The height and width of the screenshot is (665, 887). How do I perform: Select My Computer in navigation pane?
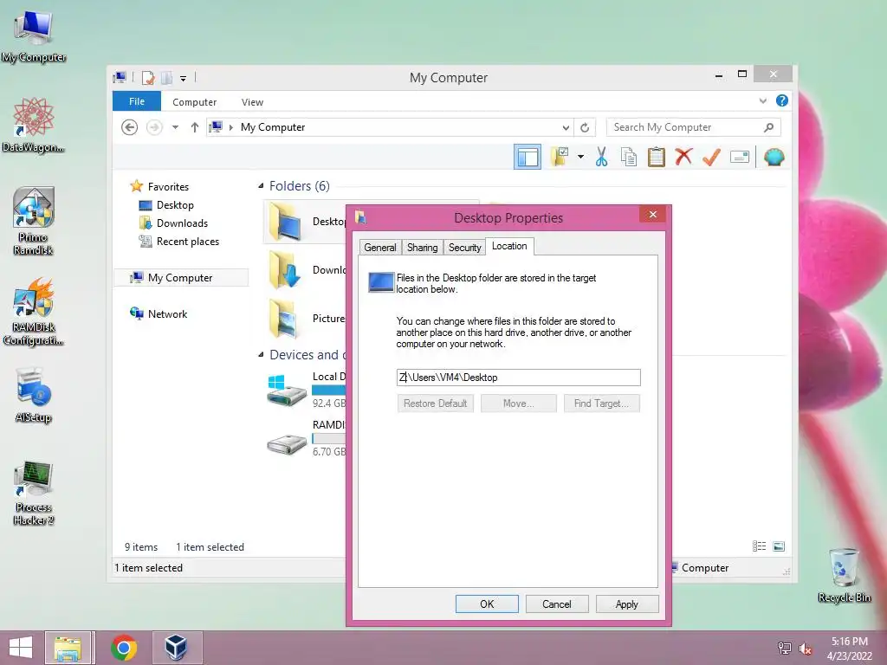(181, 278)
